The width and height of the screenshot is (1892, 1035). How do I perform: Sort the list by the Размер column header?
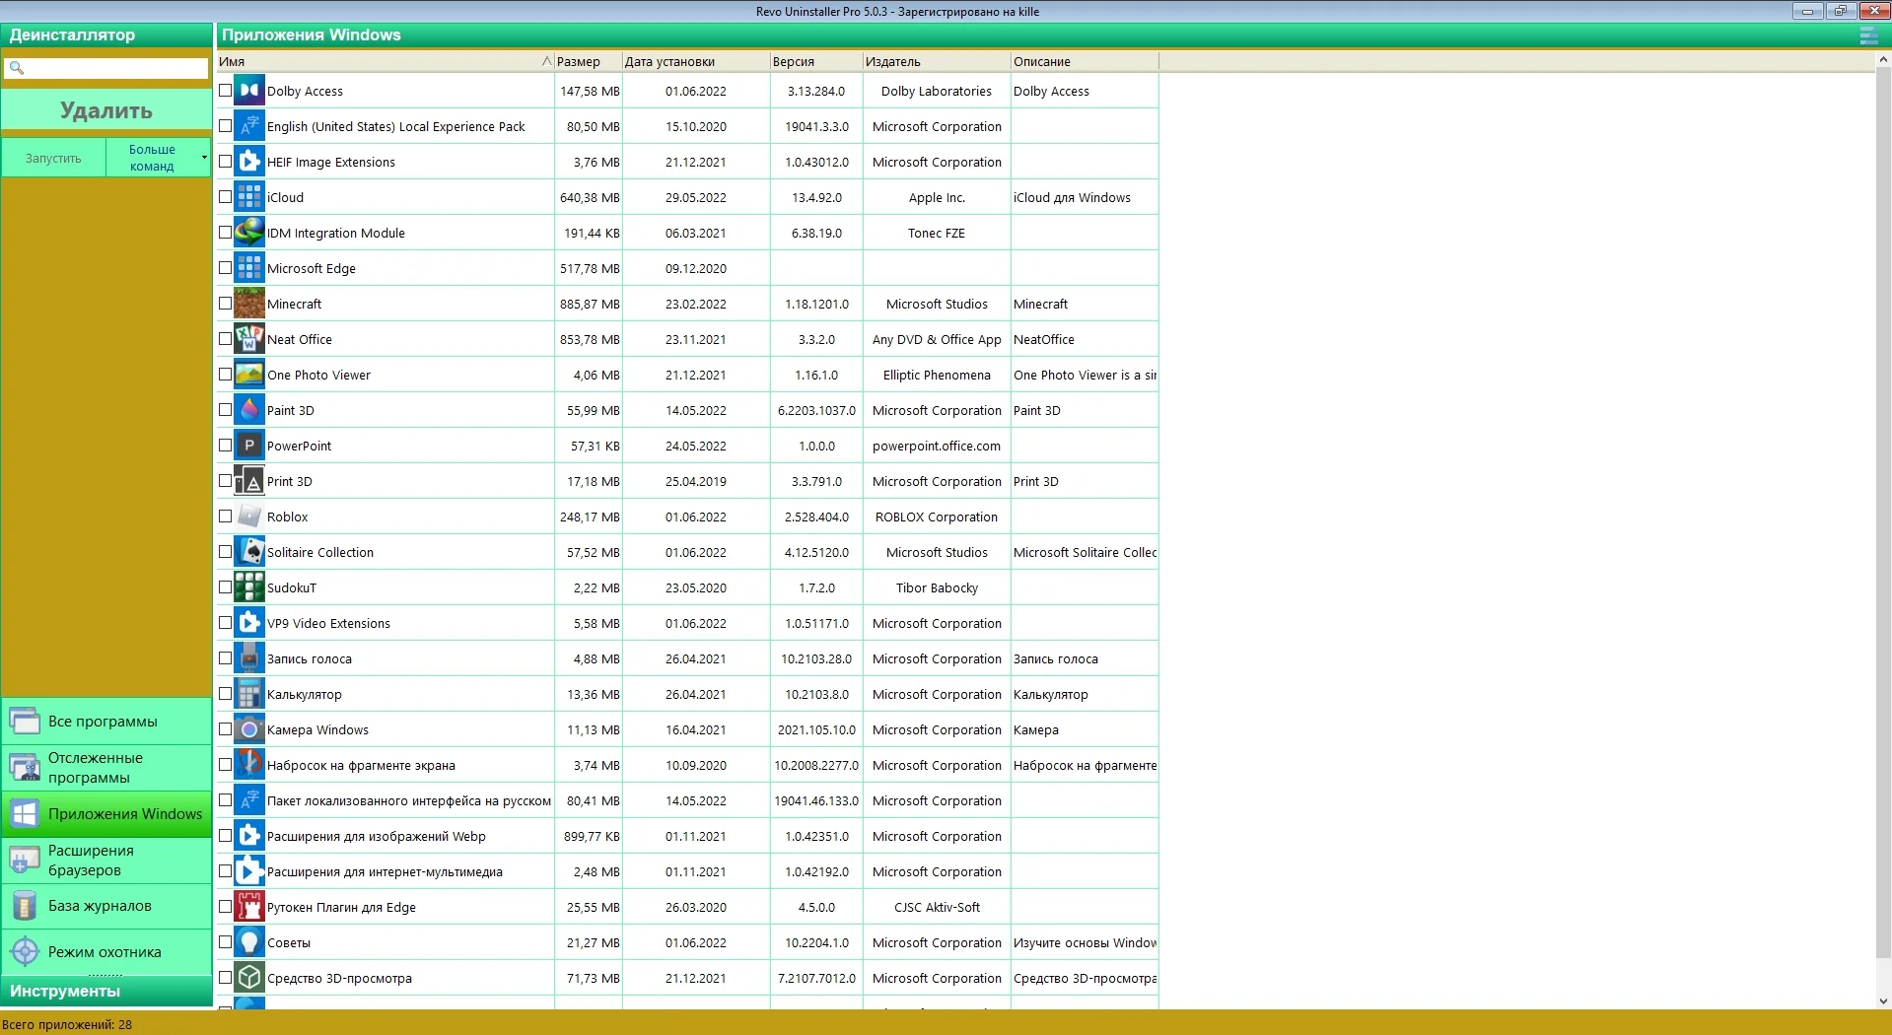(588, 61)
